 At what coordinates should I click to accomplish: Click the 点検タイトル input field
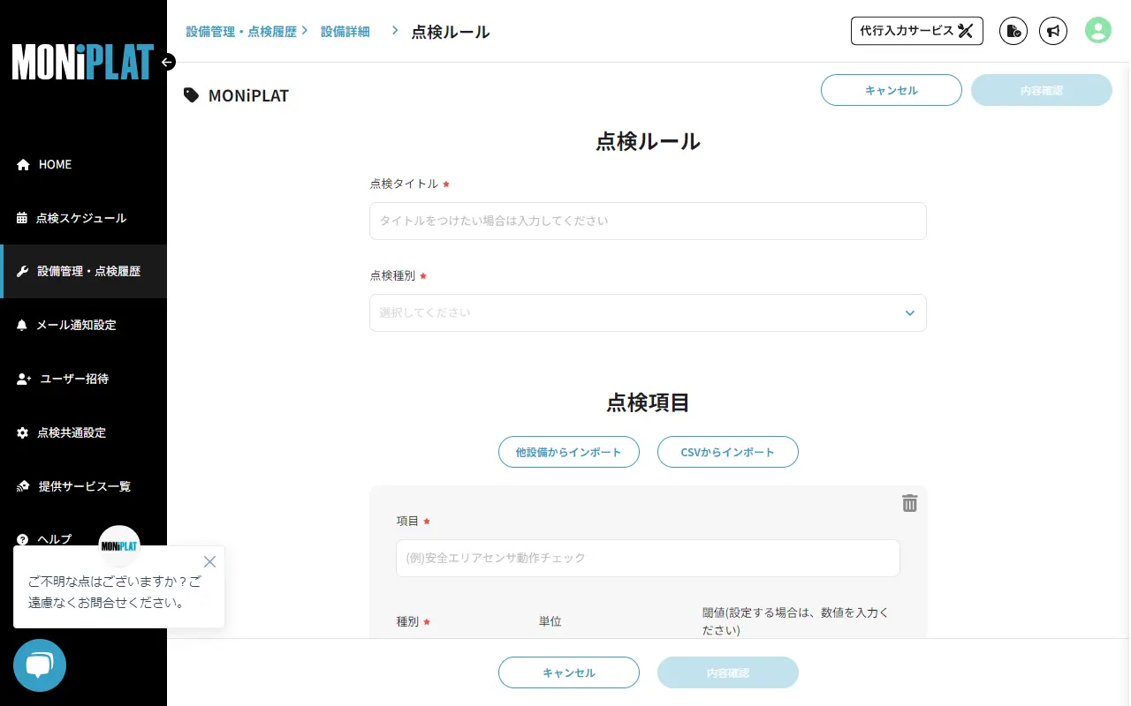[648, 221]
